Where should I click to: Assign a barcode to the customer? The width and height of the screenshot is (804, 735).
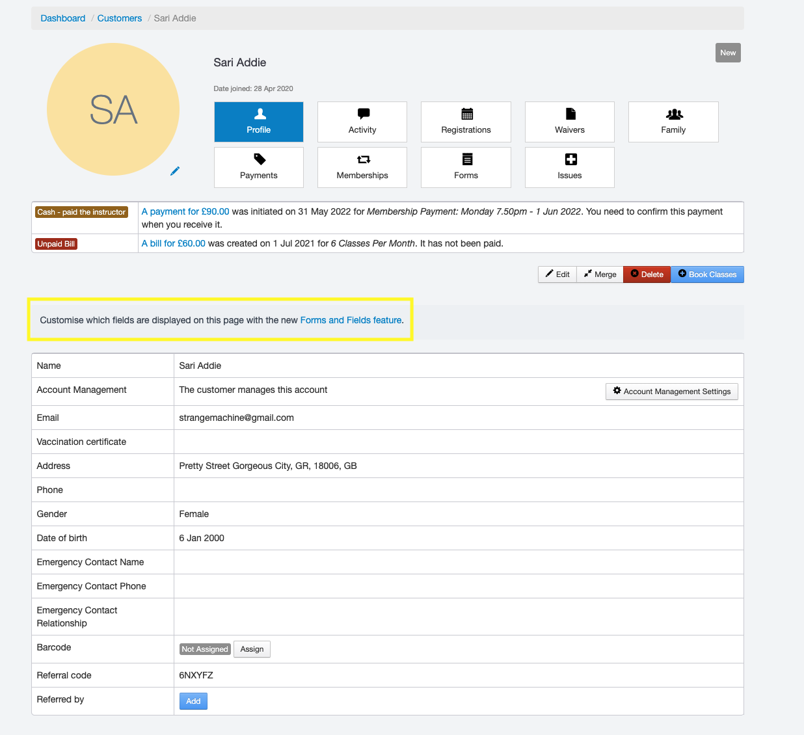tap(252, 649)
